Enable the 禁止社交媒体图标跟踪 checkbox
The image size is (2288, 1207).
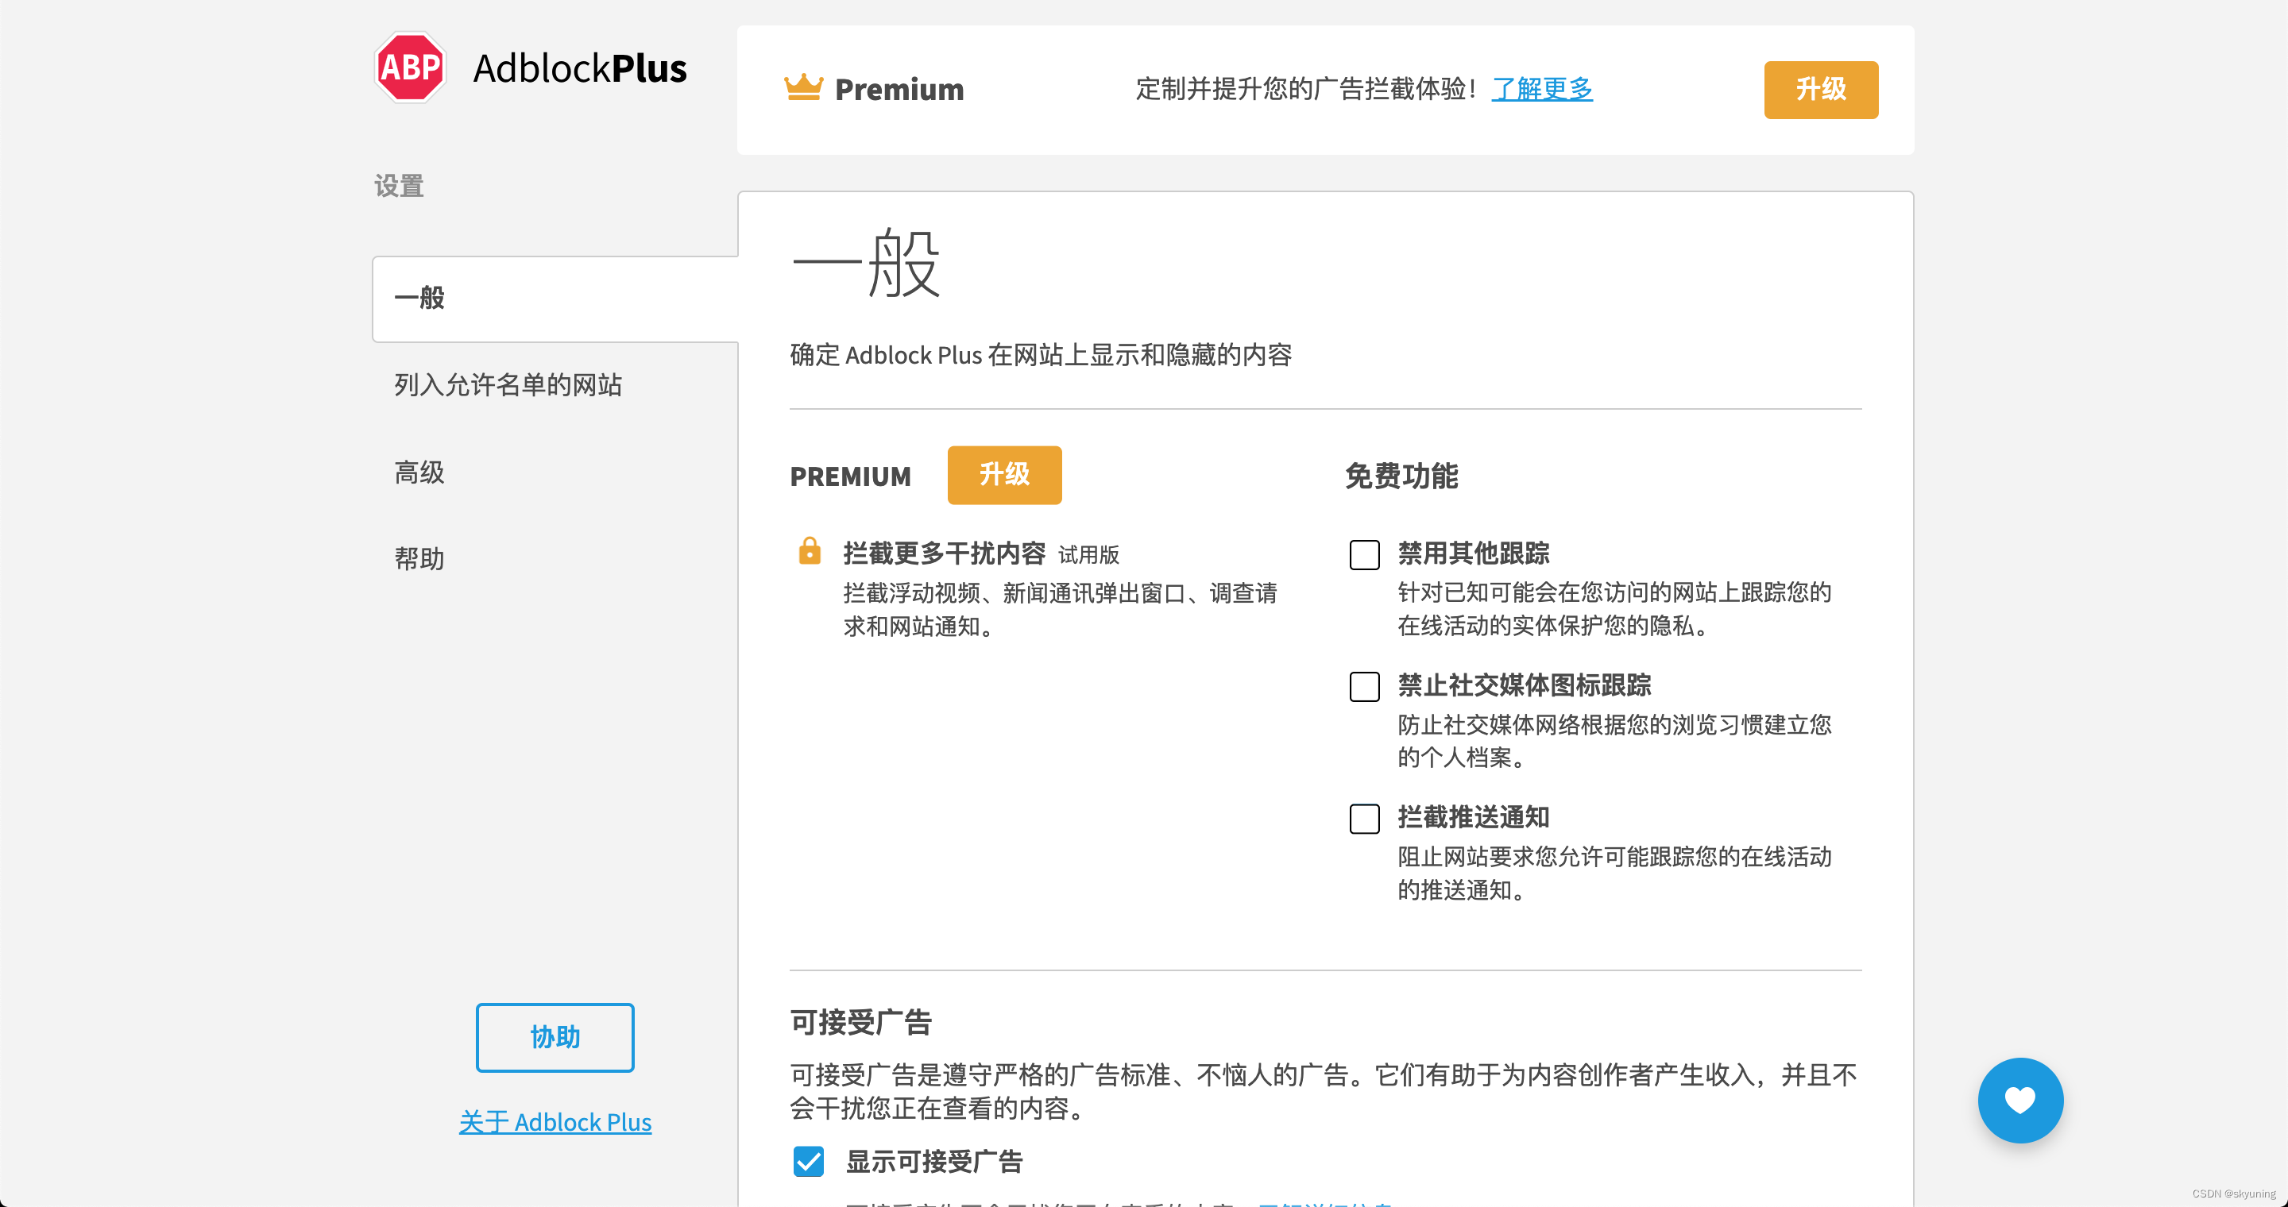pyautogui.click(x=1364, y=686)
